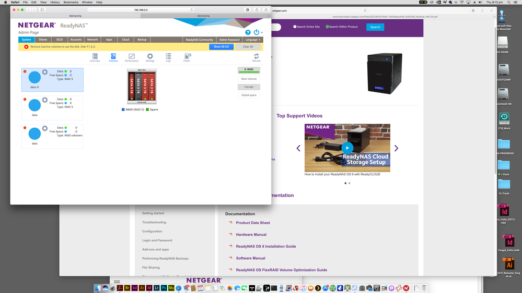Click the Refresh icon

click(256, 56)
